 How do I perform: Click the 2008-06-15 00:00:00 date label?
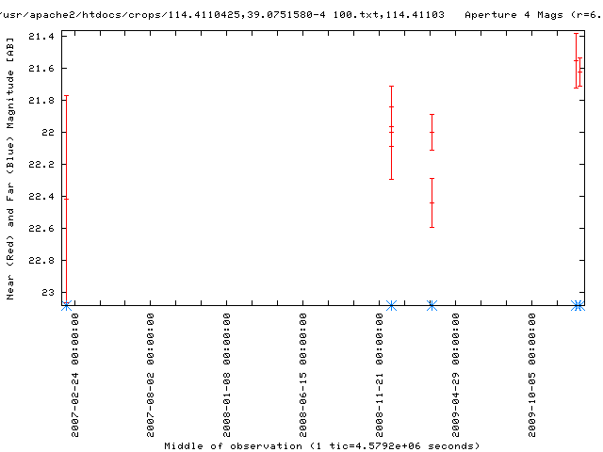[303, 375]
